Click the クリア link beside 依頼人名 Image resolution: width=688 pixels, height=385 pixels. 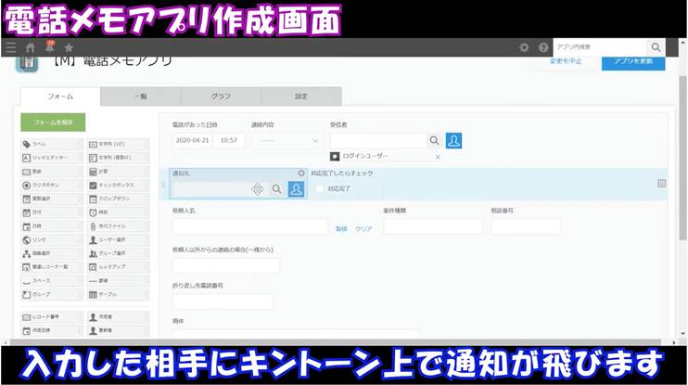pyautogui.click(x=363, y=229)
